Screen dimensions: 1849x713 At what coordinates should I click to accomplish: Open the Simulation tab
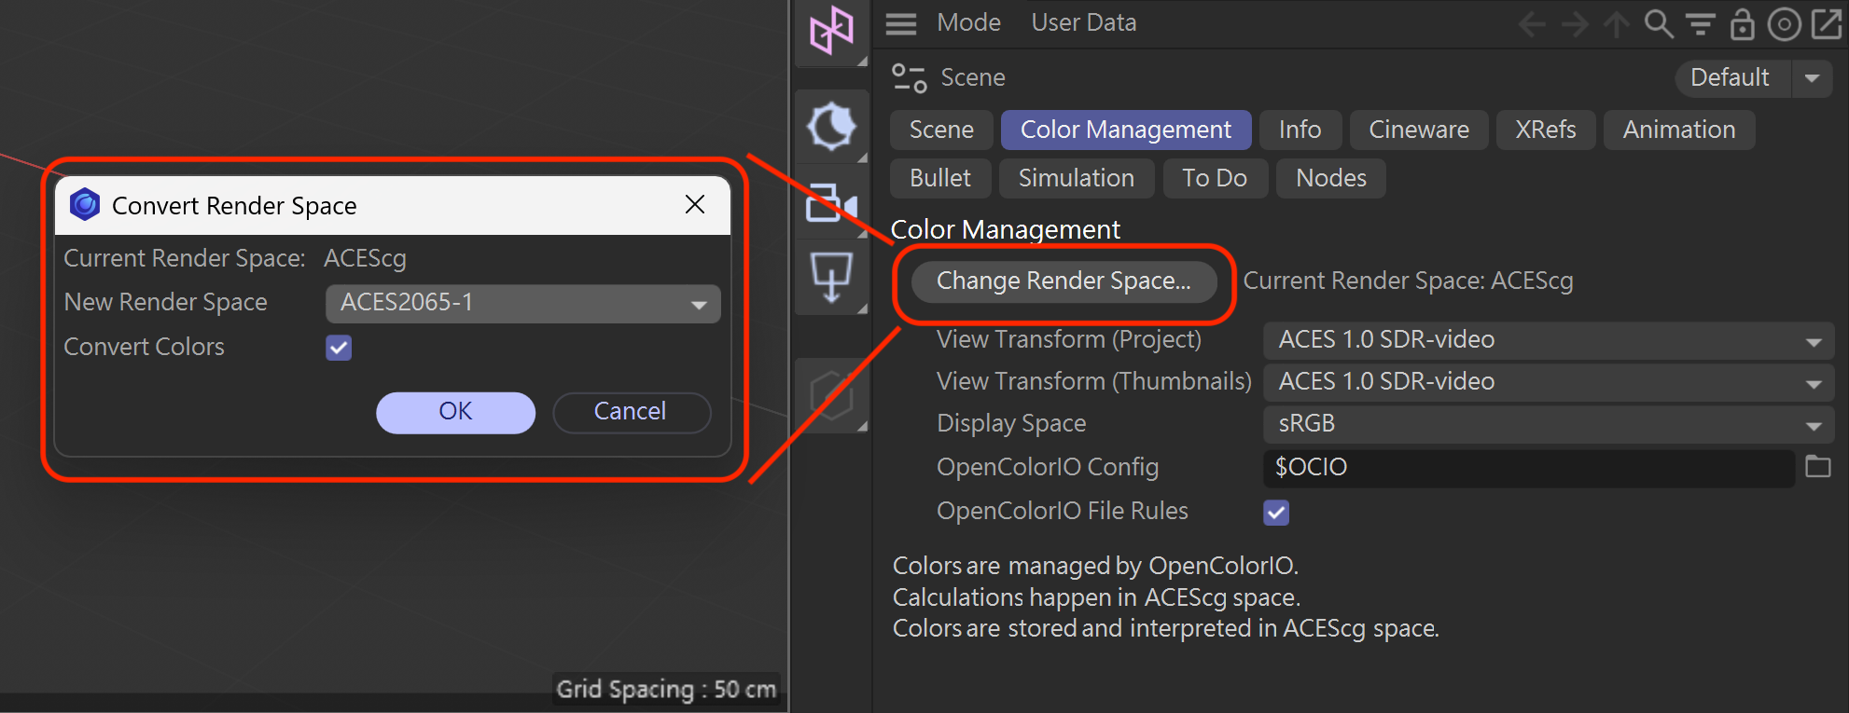[x=1076, y=178]
